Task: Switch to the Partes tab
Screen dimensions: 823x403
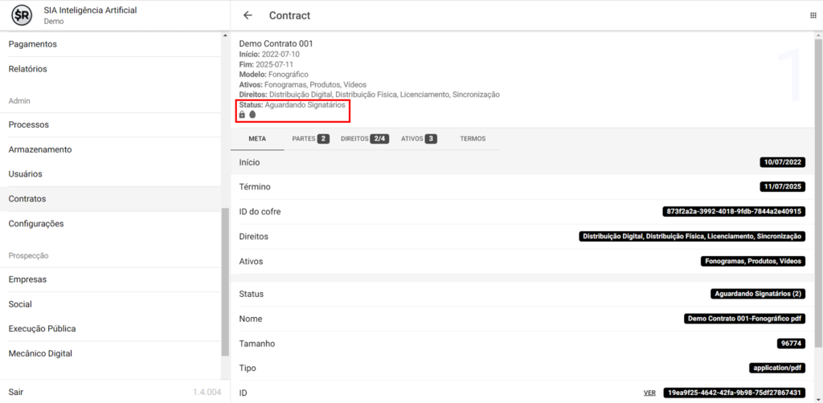Action: (310, 139)
